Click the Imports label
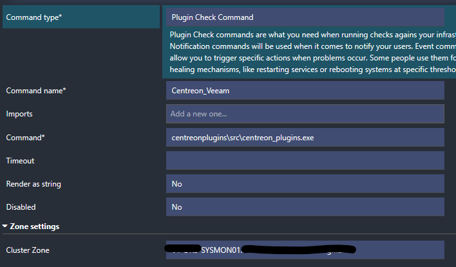This screenshot has height=267, width=456. point(19,114)
